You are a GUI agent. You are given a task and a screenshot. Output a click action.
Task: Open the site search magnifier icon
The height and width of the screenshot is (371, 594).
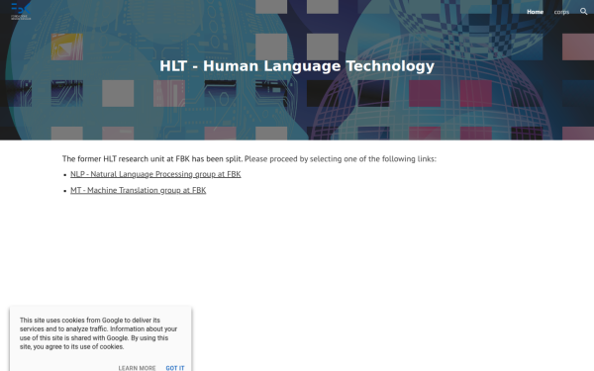click(584, 11)
